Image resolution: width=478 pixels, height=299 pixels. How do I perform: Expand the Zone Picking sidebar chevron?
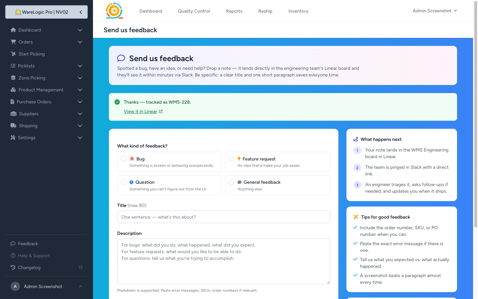80,78
